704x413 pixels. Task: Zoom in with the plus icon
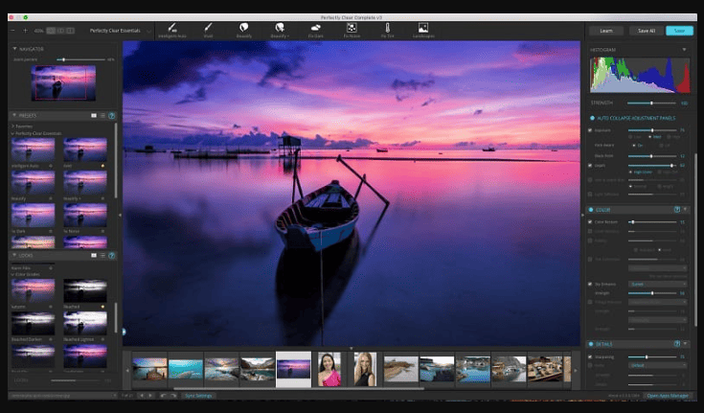(25, 31)
